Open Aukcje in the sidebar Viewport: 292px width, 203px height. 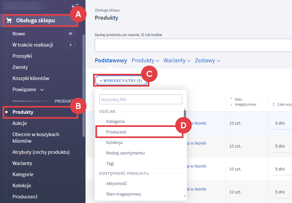[x=20, y=123]
